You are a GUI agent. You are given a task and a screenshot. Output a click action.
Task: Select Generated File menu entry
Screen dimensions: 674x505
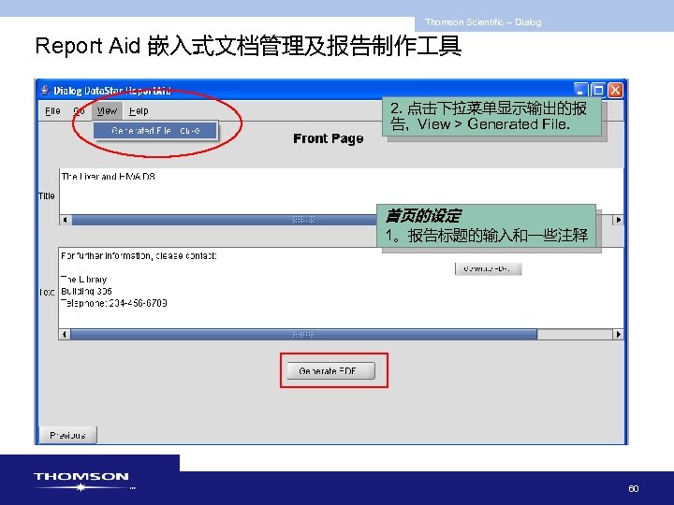click(x=155, y=131)
